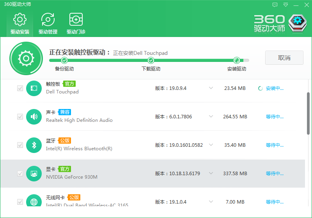
Task: Click the 等待中... status for Bluetooth
Action: (275, 145)
